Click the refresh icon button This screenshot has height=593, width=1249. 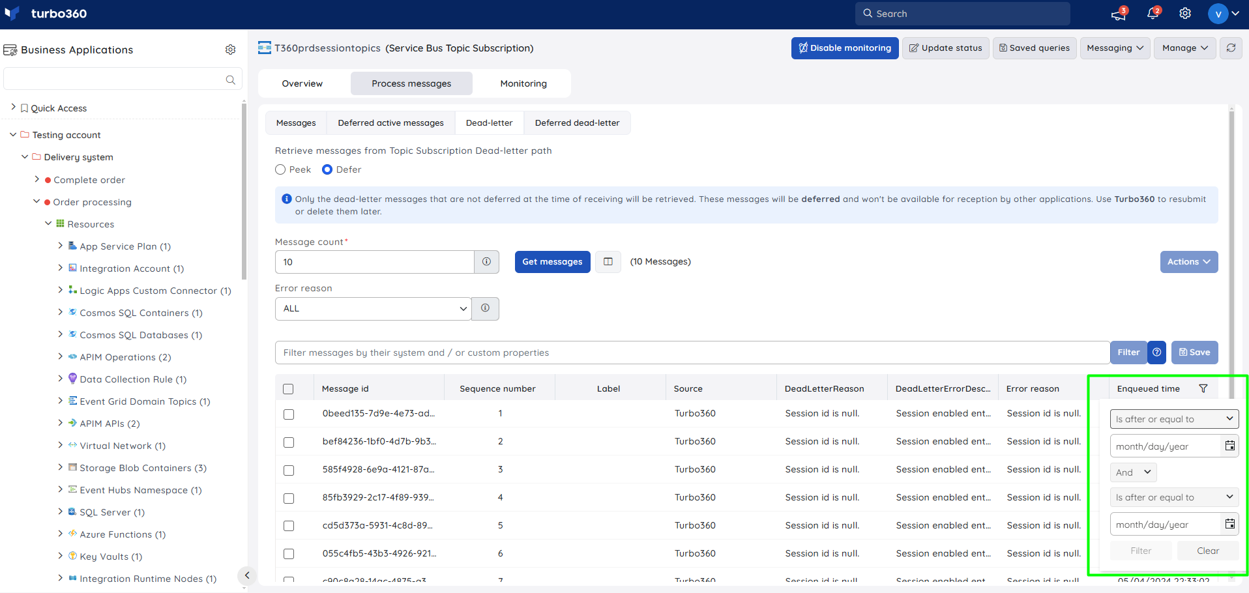(x=1231, y=48)
